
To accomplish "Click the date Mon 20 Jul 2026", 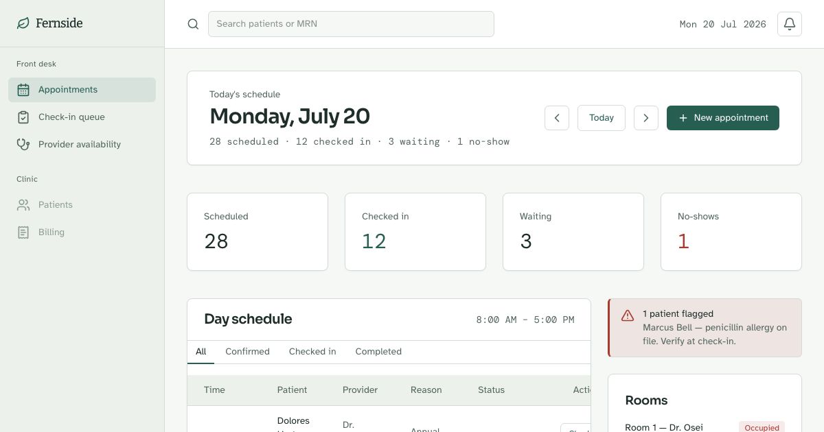I will pyautogui.click(x=722, y=24).
